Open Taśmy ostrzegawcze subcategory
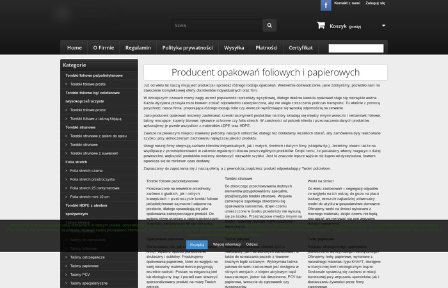 coord(88,257)
